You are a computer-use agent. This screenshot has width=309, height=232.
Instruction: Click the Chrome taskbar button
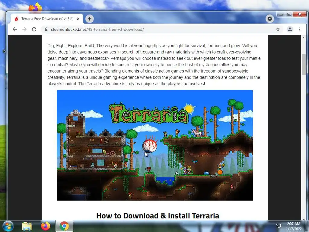tap(64, 226)
